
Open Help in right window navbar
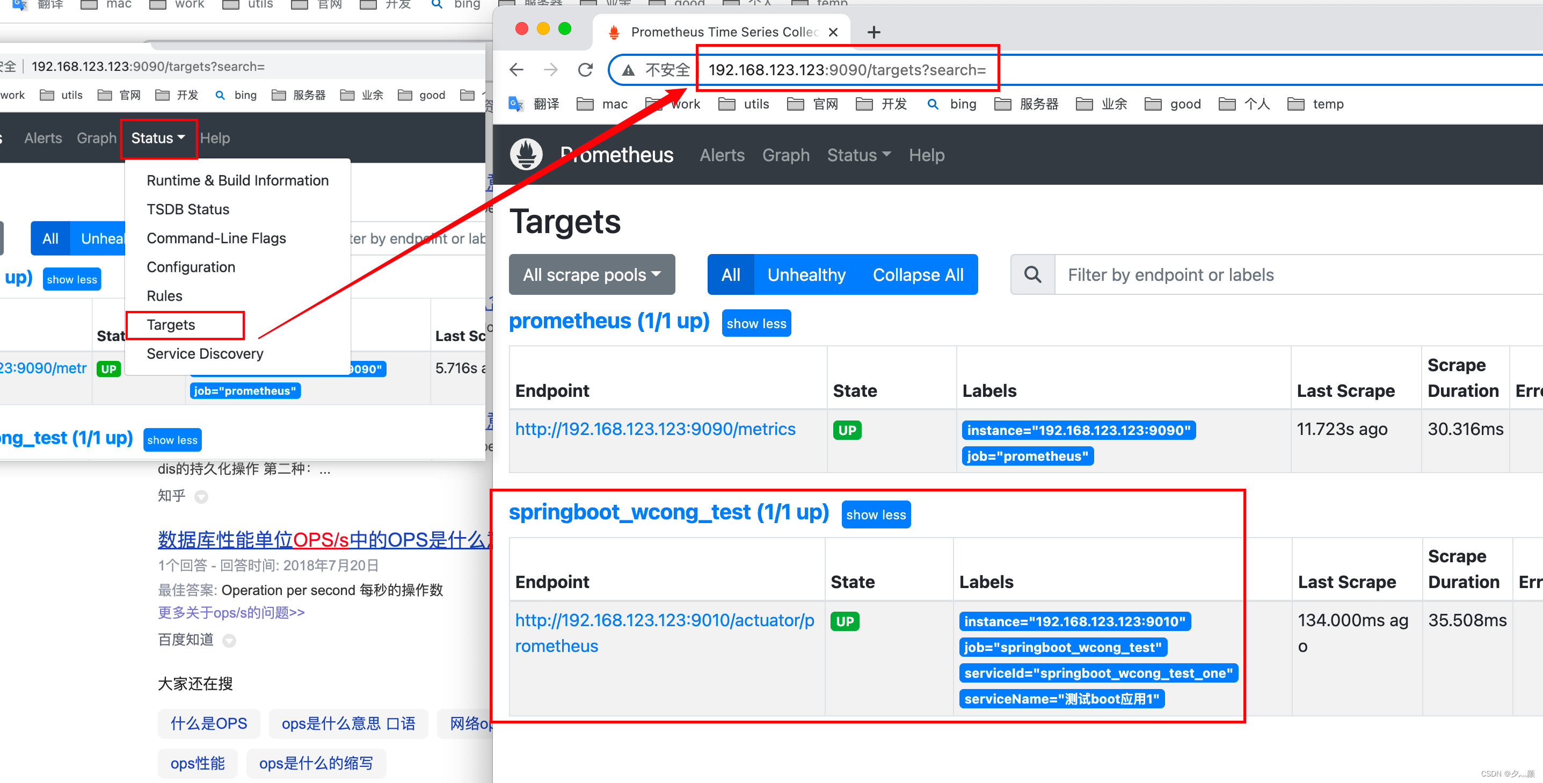click(926, 155)
